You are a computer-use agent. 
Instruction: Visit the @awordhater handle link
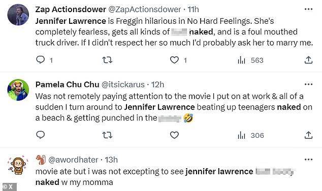[73, 160]
